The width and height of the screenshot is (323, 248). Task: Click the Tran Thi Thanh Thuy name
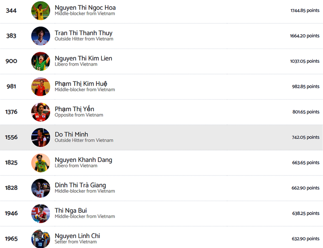pyautogui.click(x=83, y=33)
